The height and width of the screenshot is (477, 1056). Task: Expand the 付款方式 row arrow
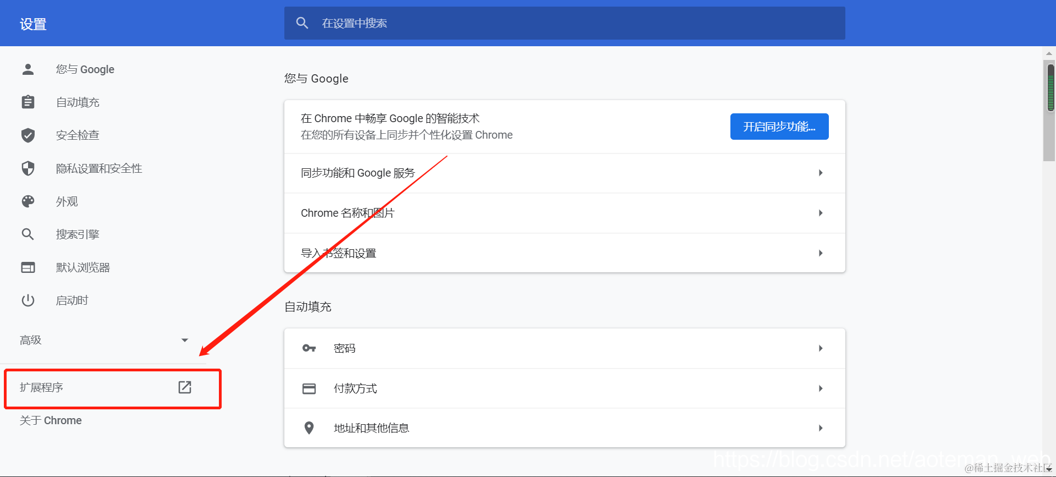point(821,388)
